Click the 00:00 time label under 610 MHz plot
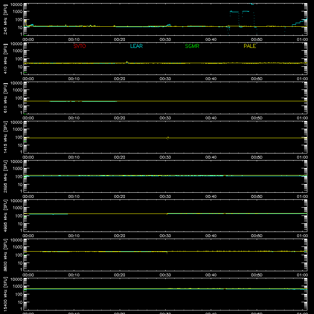Image resolution: width=314 pixels, height=314 pixels. point(28,118)
